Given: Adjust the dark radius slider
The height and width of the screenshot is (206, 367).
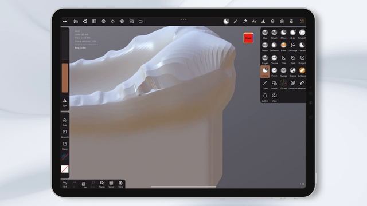Looking at the screenshot, I should pos(65,45).
